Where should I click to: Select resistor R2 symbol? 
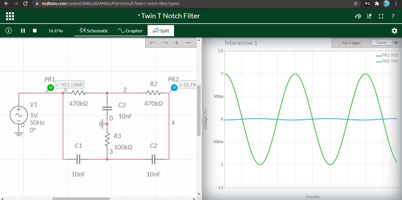click(153, 93)
